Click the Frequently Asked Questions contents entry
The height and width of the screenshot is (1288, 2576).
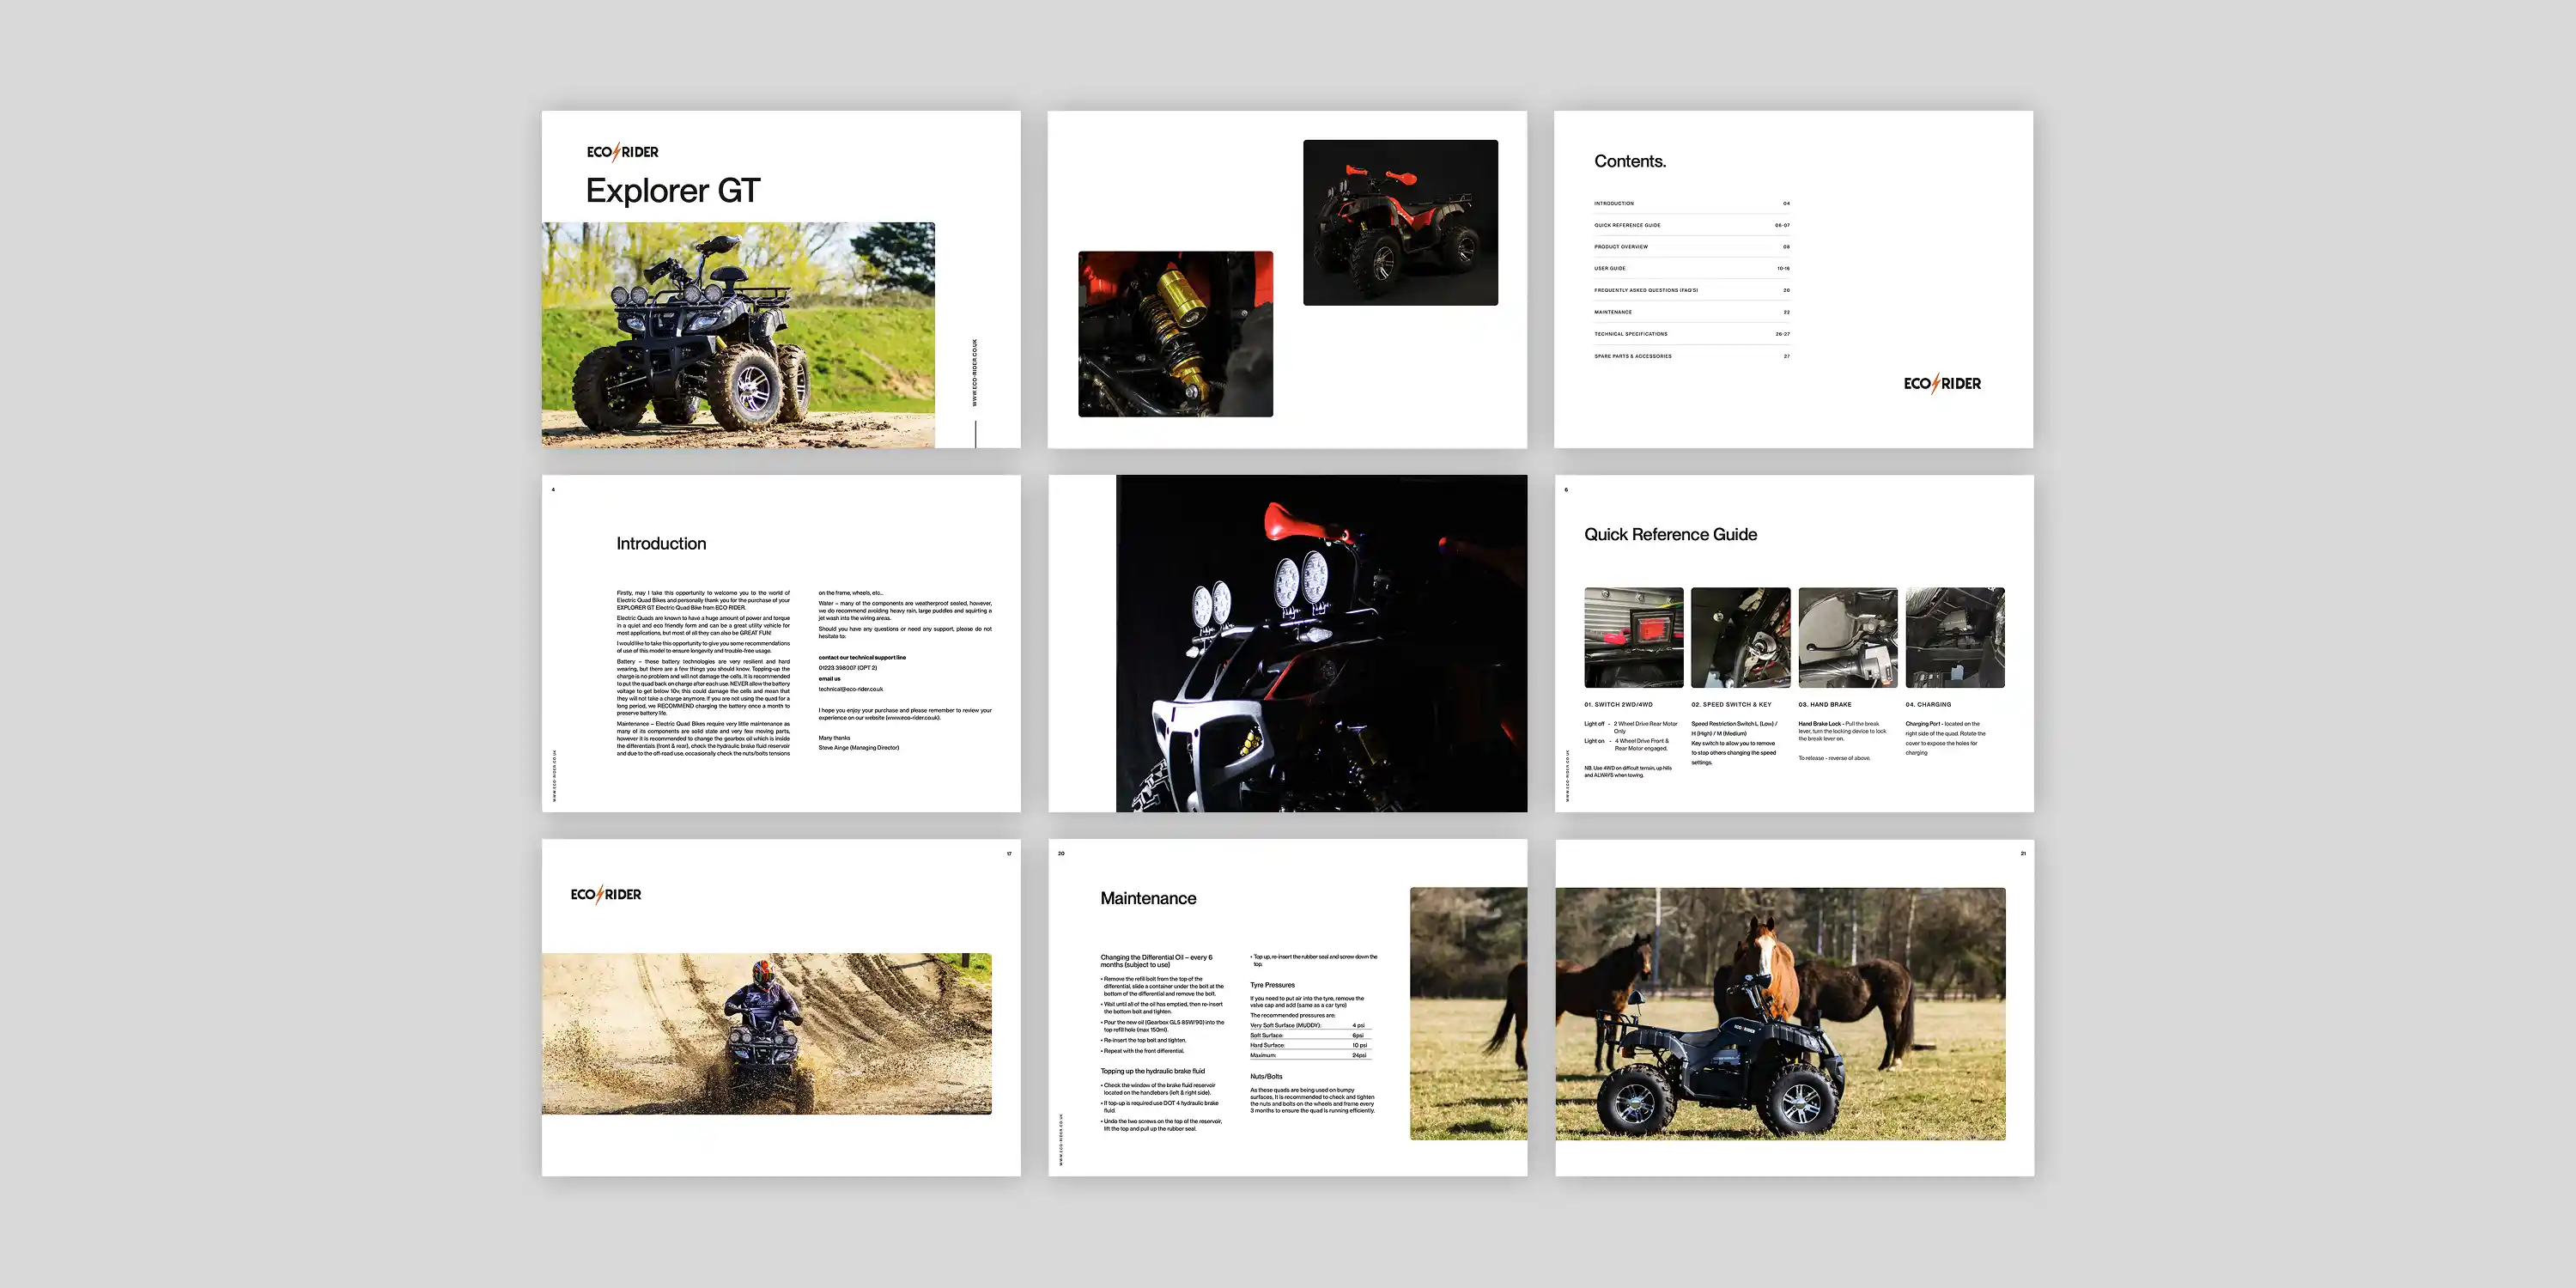(1645, 290)
